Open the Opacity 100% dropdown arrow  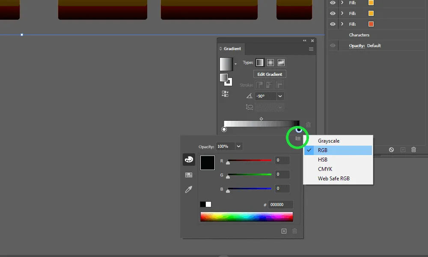pyautogui.click(x=238, y=146)
